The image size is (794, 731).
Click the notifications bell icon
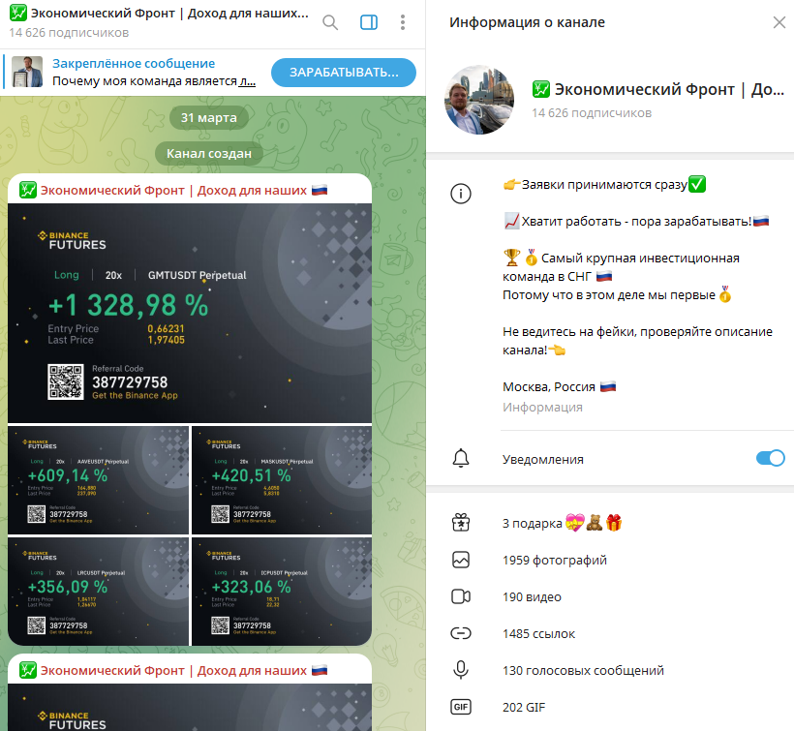[461, 459]
